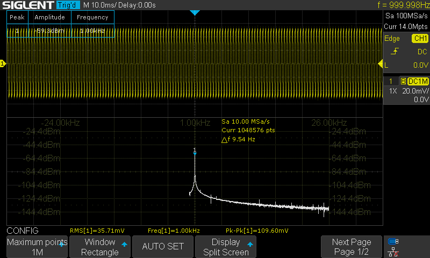Click the -24.00kHz start frequency label
Viewport: 430px width, 258px height.
(x=60, y=123)
